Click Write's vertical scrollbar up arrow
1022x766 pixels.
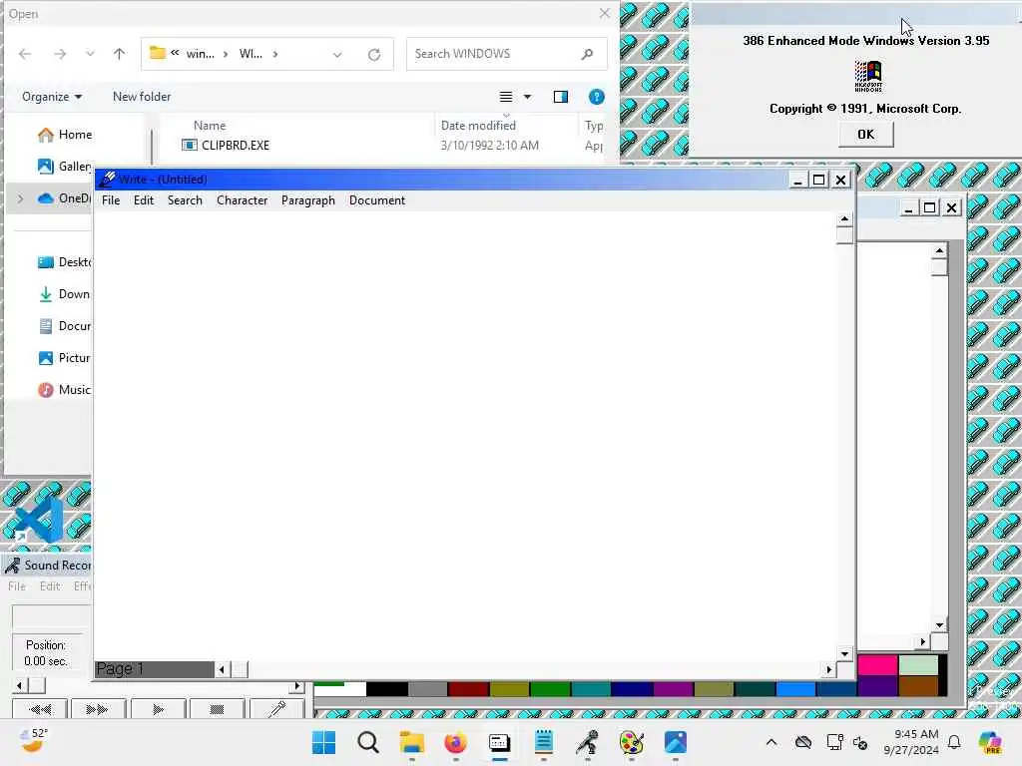(x=844, y=218)
